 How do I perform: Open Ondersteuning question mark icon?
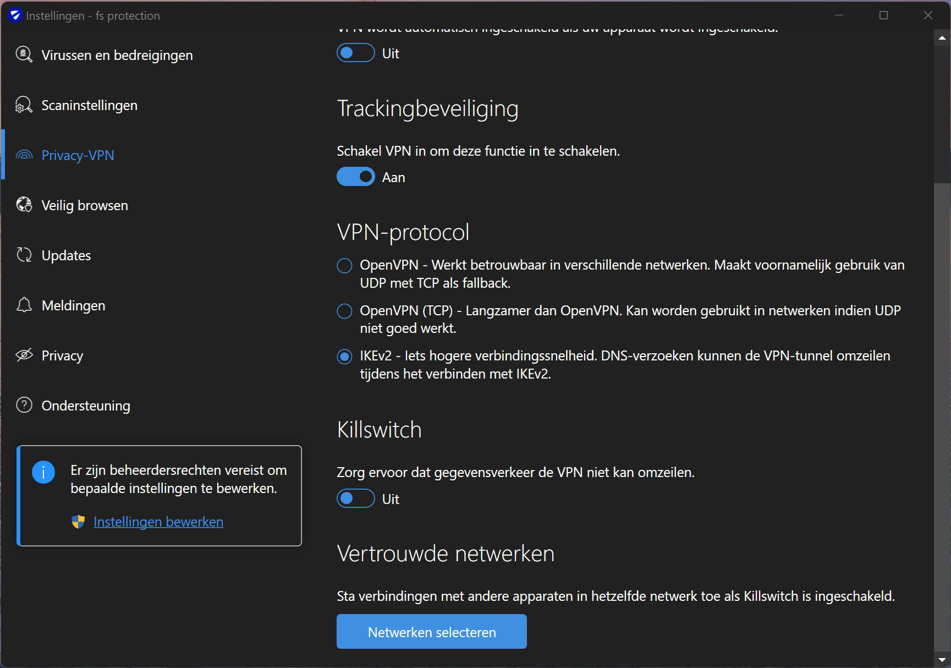coord(24,405)
